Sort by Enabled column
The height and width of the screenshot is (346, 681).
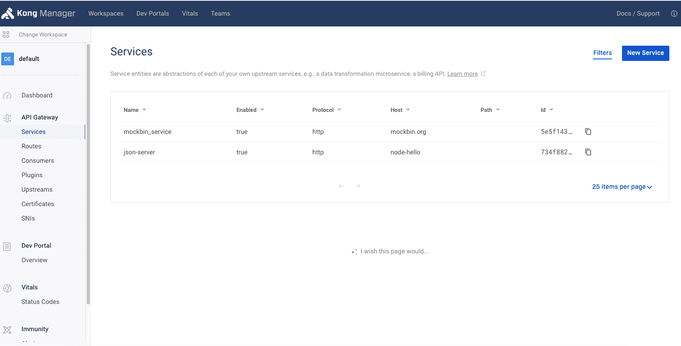coord(250,110)
